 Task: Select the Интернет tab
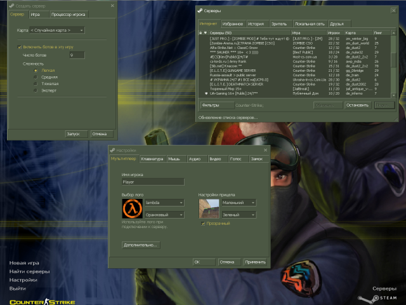click(209, 24)
